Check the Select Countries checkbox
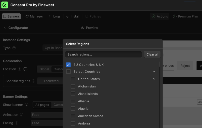This screenshot has height=128, width=202. [68, 72]
